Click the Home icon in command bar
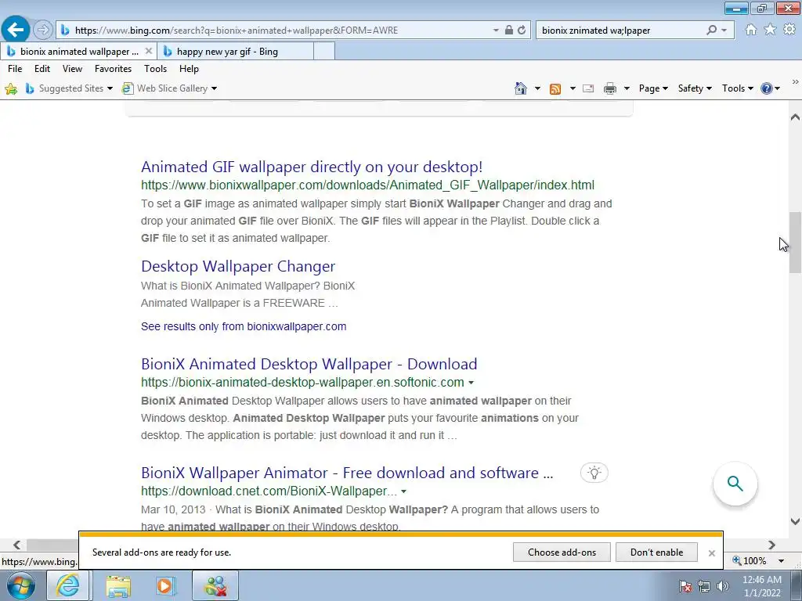Viewport: 802px width, 601px height. click(x=520, y=88)
